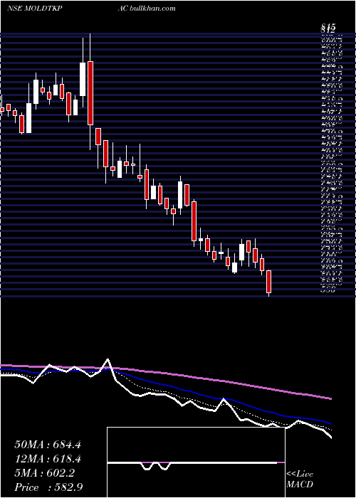Click the final red candlestick at the chart low
Screen dimensions: 356x498
pyautogui.click(x=269, y=282)
